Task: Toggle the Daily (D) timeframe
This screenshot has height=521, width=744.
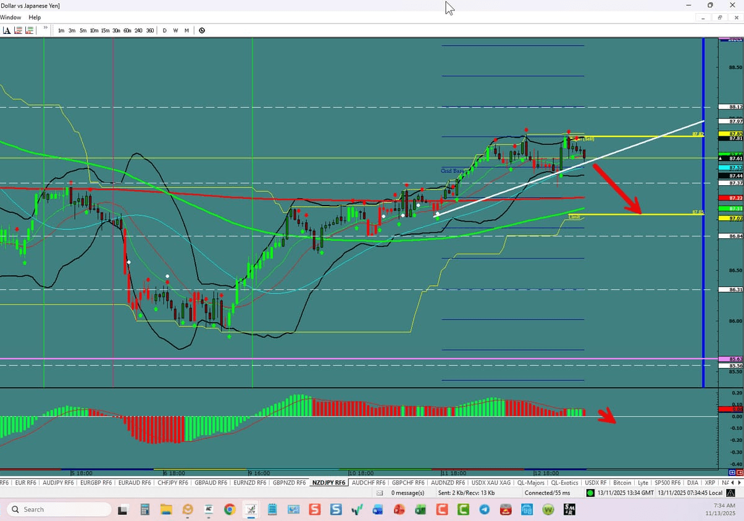Action: (x=164, y=30)
